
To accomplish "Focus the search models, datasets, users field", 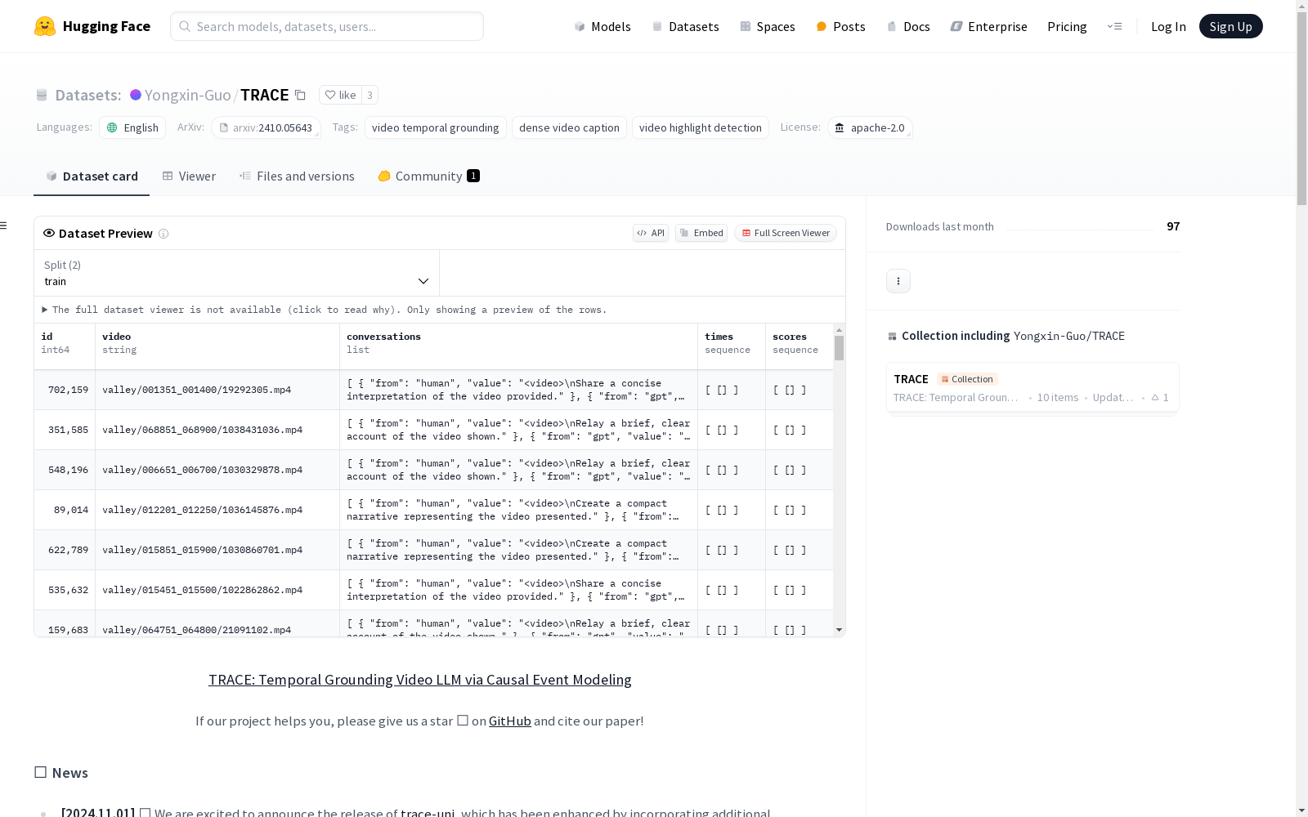I will [x=327, y=26].
